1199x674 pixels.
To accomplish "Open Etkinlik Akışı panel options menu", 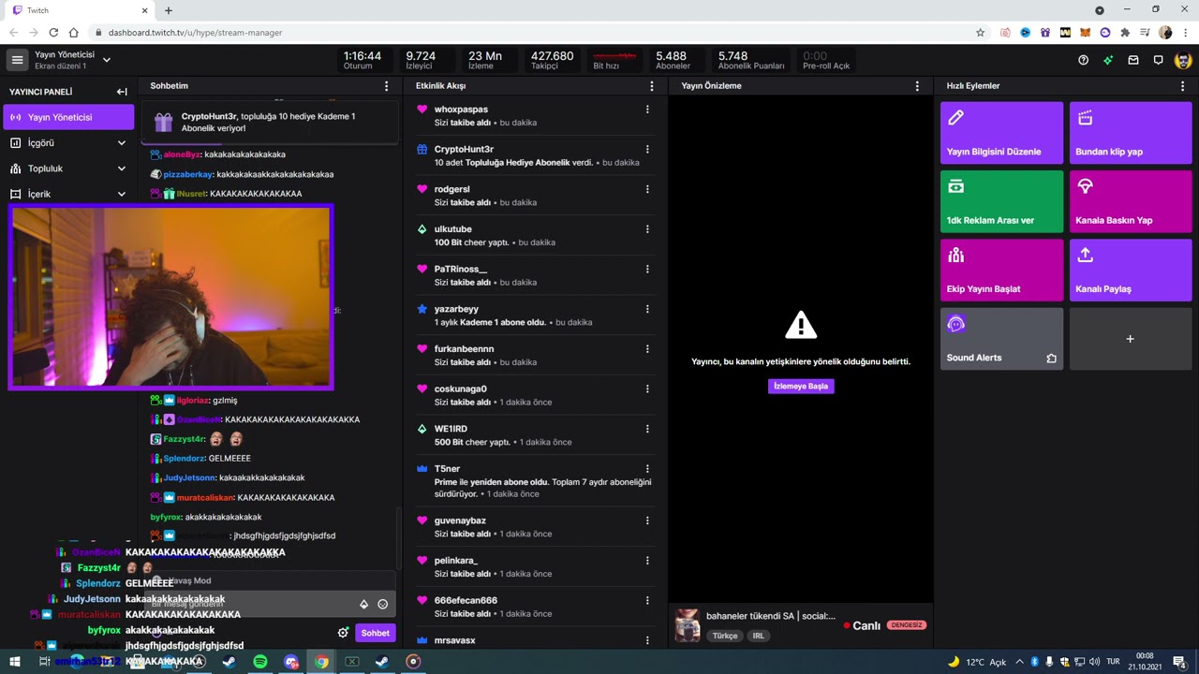I will [652, 86].
